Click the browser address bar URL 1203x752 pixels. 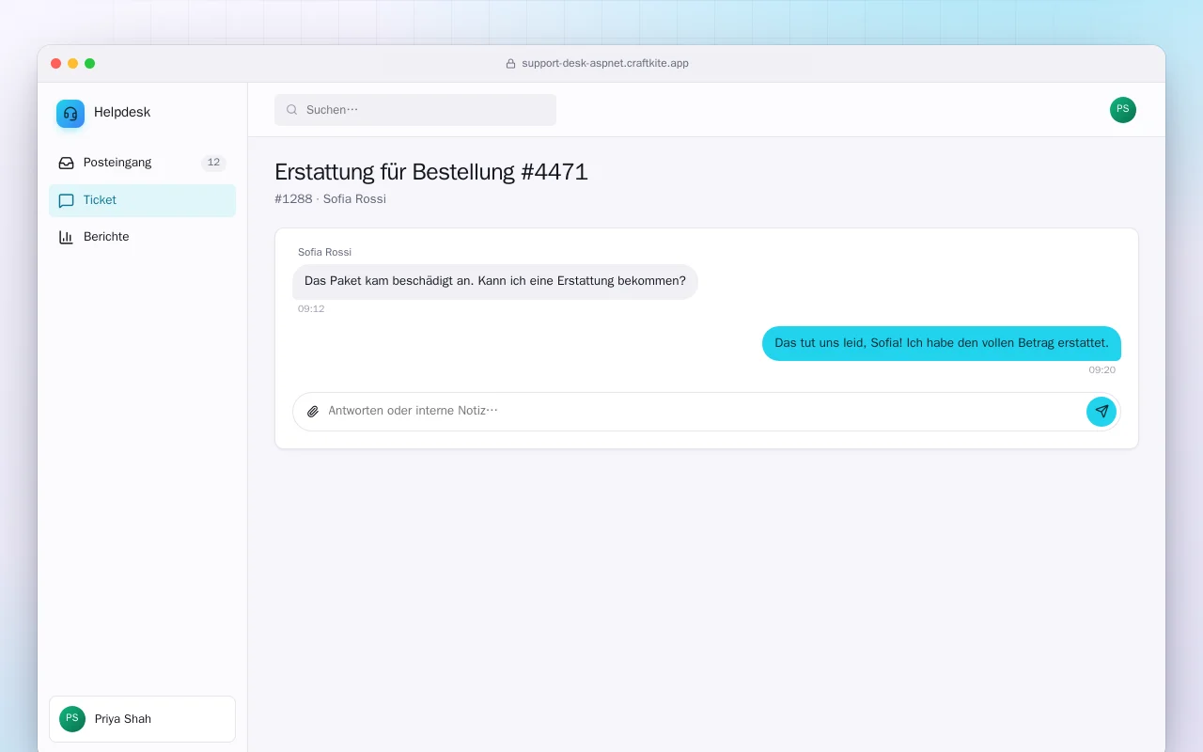click(605, 63)
